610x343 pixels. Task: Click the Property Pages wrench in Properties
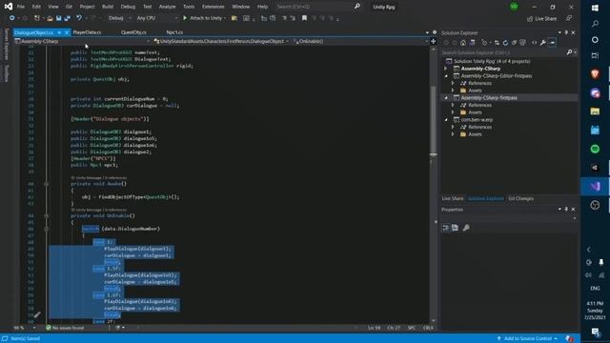pyautogui.click(x=466, y=228)
